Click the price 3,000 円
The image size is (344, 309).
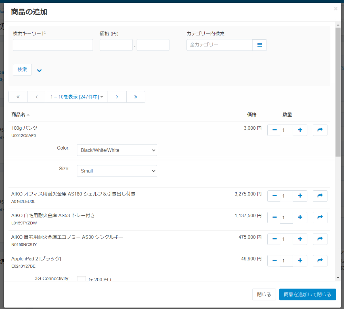[252, 128]
